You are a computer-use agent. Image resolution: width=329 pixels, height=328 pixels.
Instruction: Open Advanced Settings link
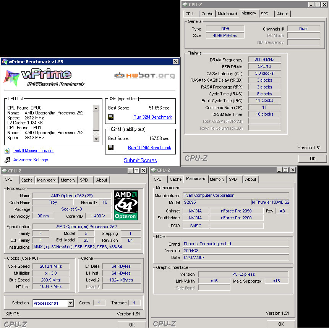click(x=31, y=160)
